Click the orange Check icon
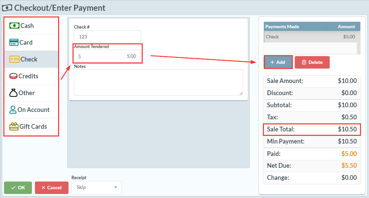369x198 pixels. (14, 59)
